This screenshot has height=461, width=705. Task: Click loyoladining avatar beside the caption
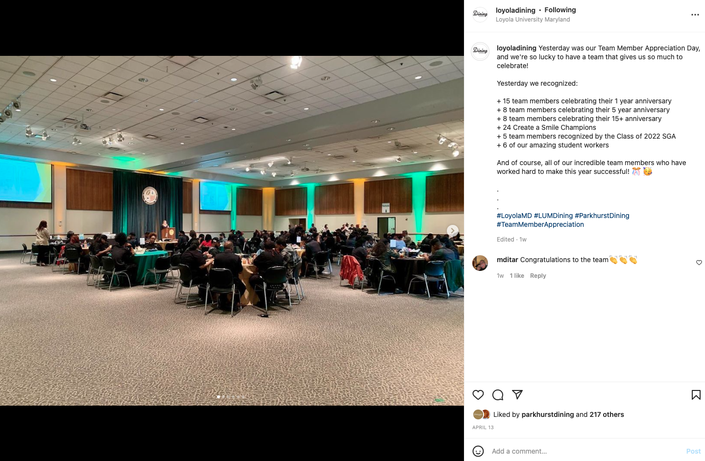point(480,51)
